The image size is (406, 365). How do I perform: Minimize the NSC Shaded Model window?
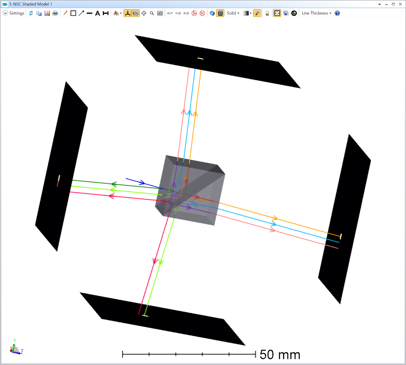coord(387,4)
